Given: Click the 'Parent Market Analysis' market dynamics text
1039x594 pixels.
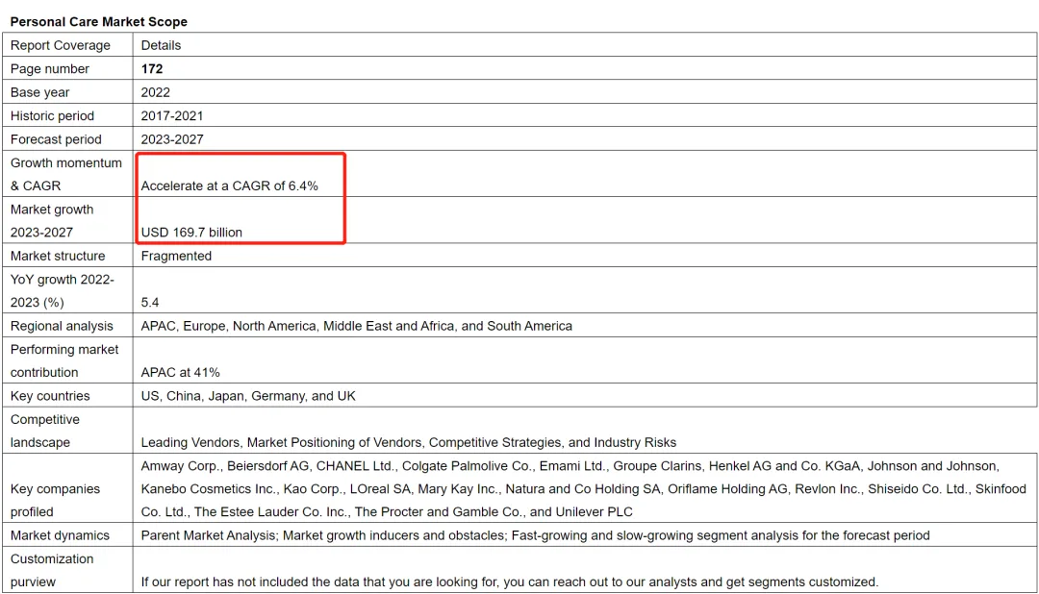Looking at the screenshot, I should [535, 535].
